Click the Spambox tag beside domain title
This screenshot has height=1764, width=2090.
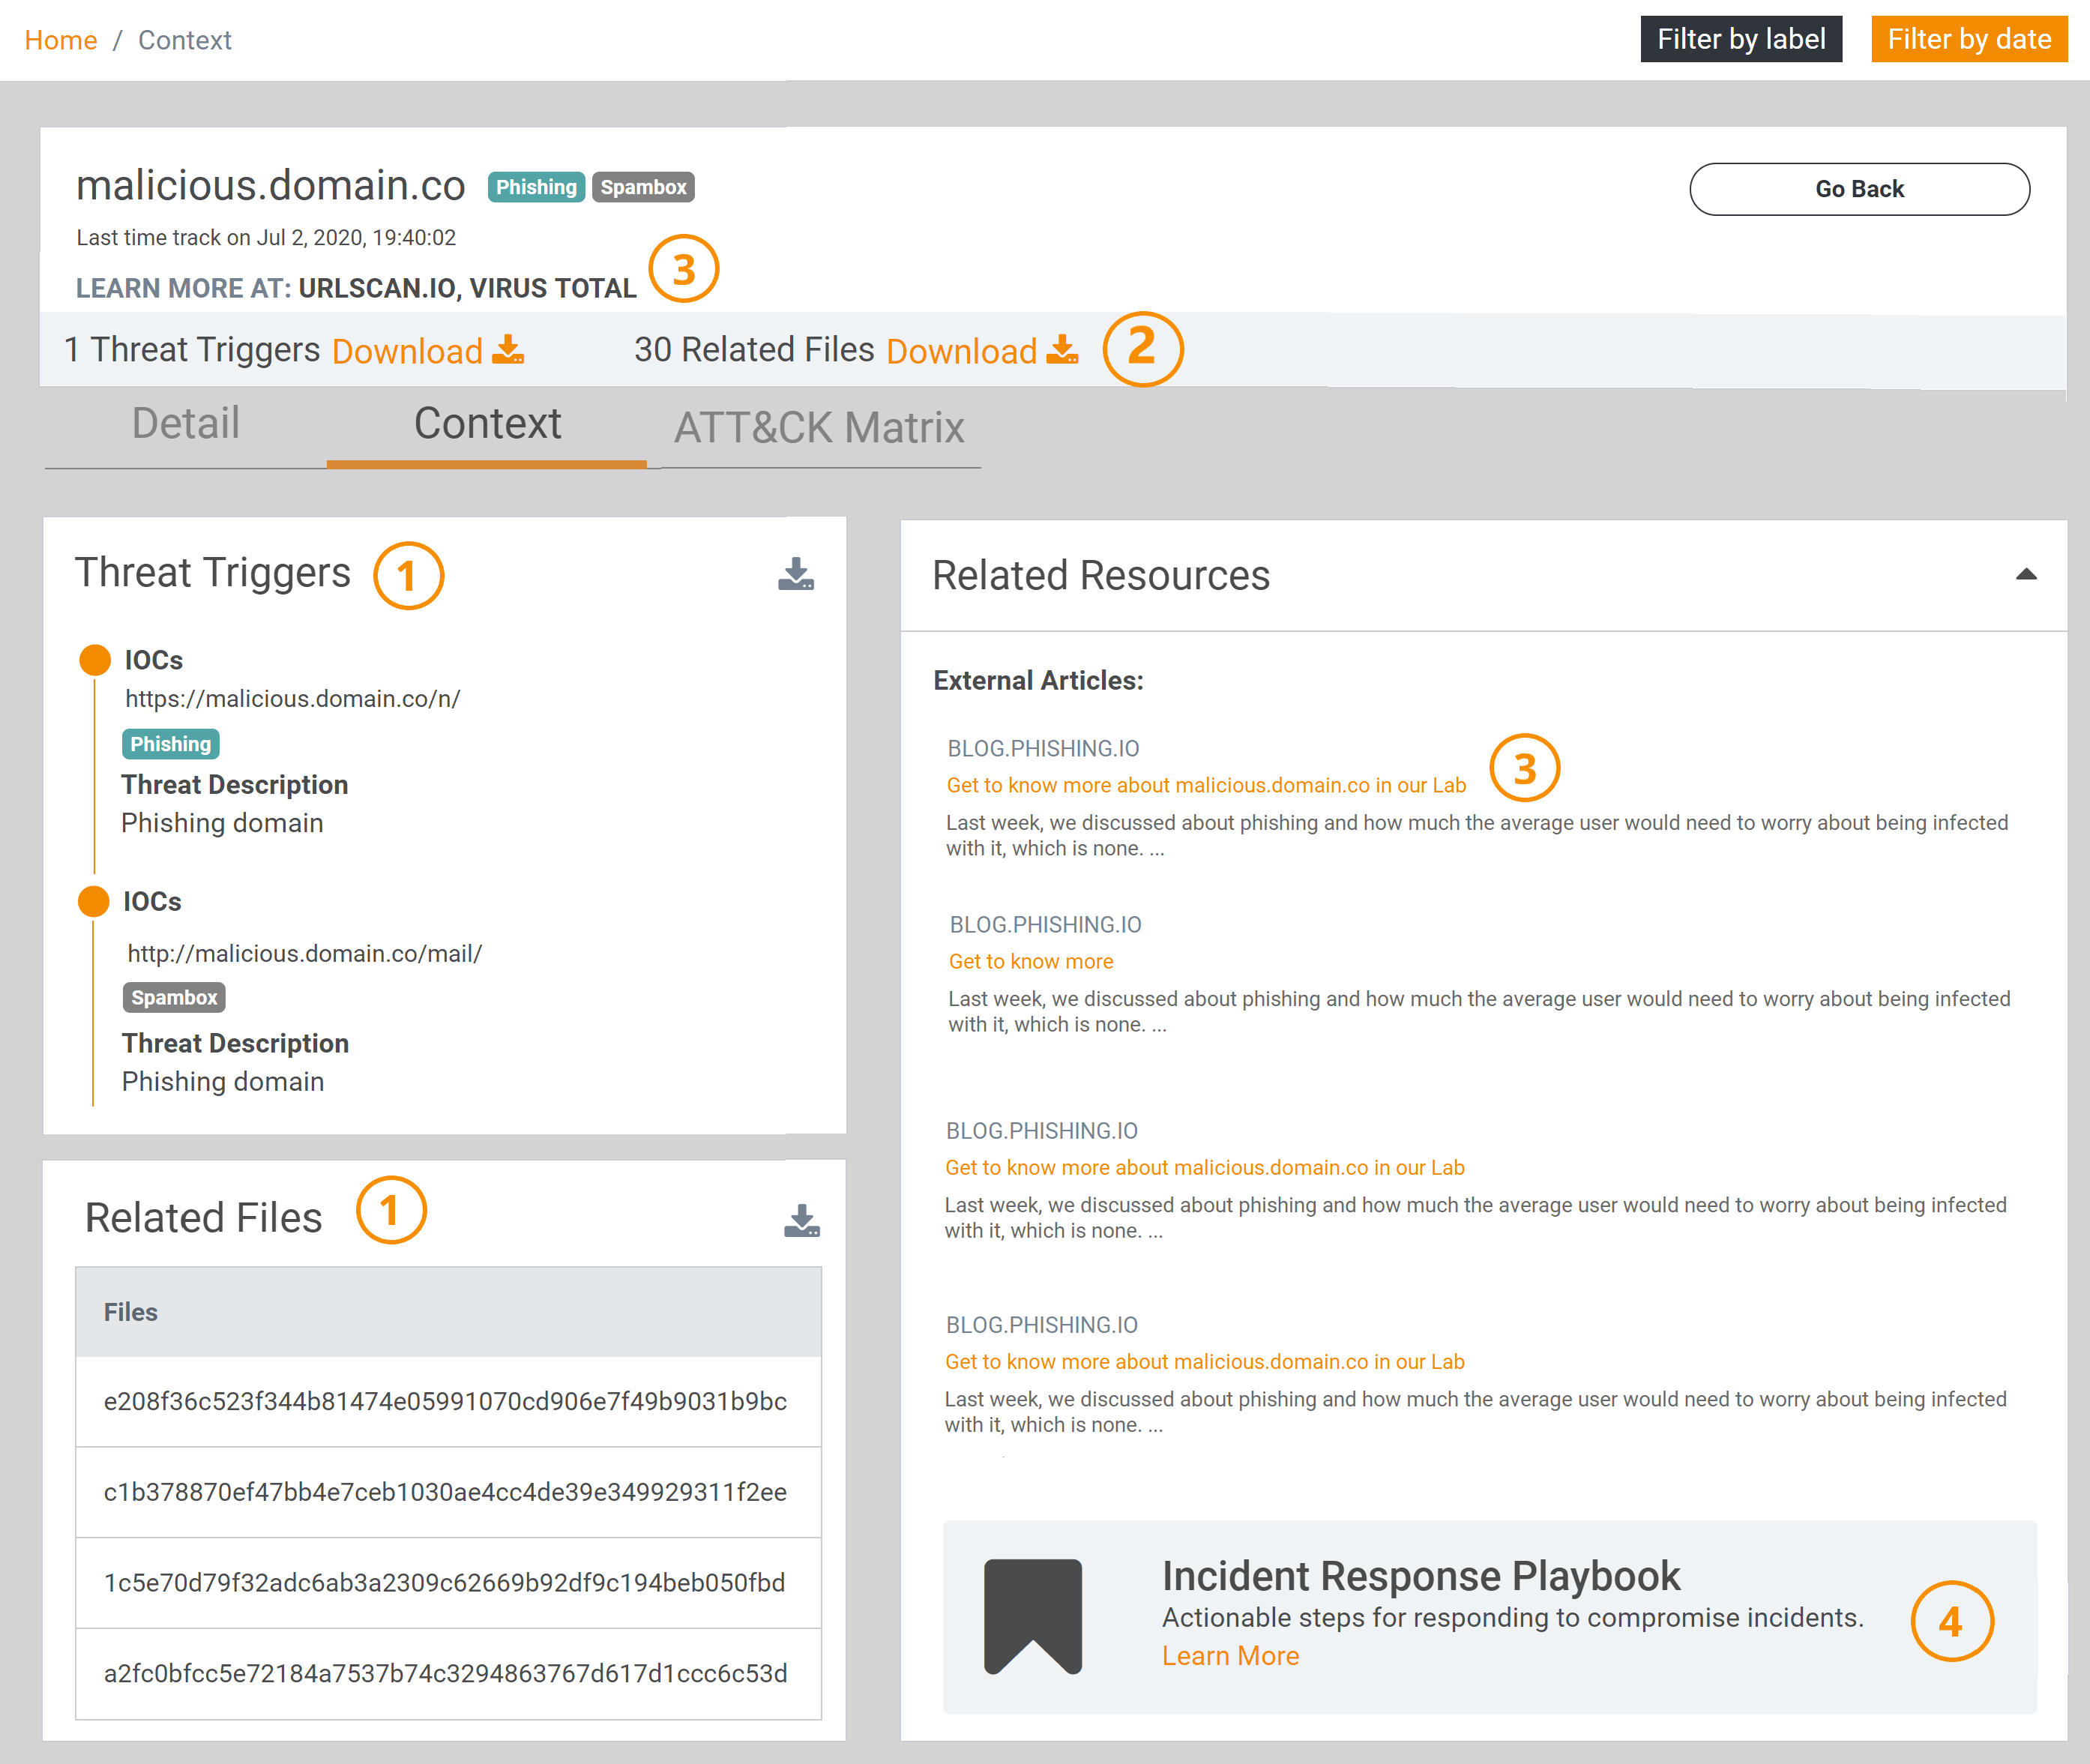(643, 187)
